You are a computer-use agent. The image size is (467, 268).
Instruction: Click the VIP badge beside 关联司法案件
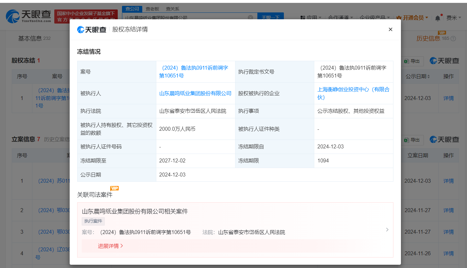tap(114, 188)
